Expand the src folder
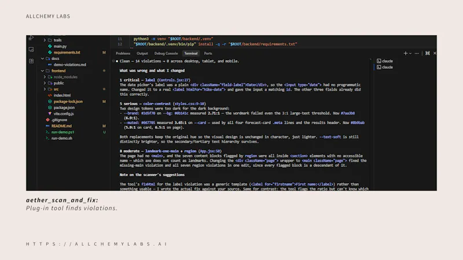The width and height of the screenshot is (463, 260). click(45, 89)
